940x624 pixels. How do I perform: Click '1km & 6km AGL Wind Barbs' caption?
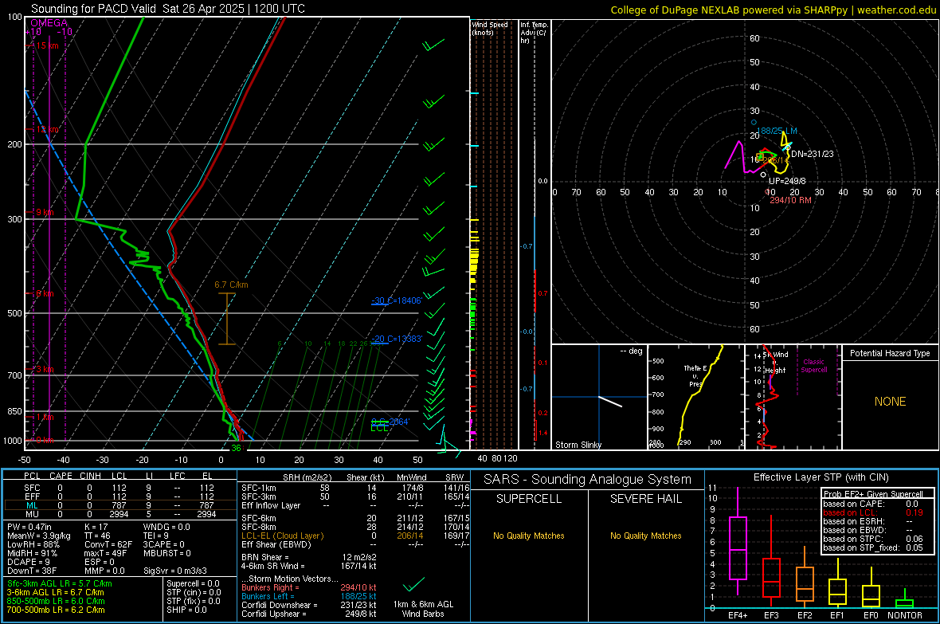pyautogui.click(x=423, y=609)
